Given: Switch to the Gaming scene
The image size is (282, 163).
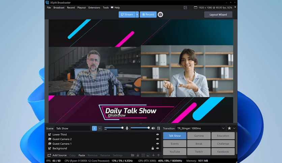Looking at the screenshot, I should click(199, 136).
